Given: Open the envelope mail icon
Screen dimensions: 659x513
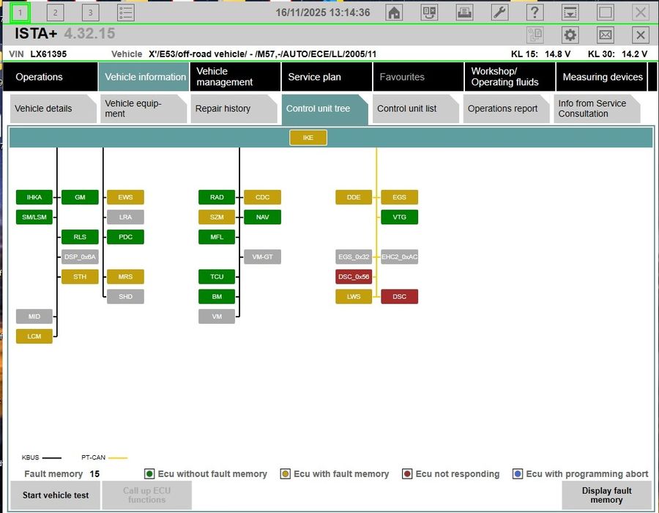Looking at the screenshot, I should (606, 34).
